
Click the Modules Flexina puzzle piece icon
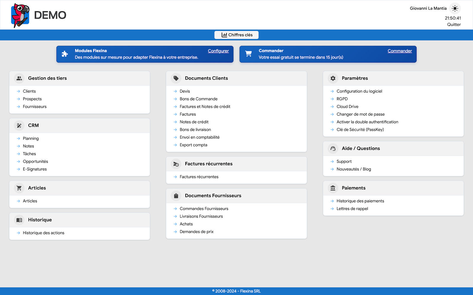[x=65, y=54]
